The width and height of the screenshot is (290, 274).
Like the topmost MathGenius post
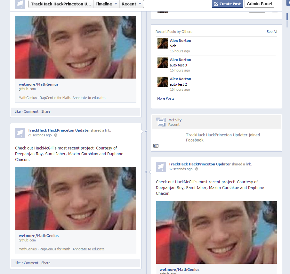click(x=18, y=111)
